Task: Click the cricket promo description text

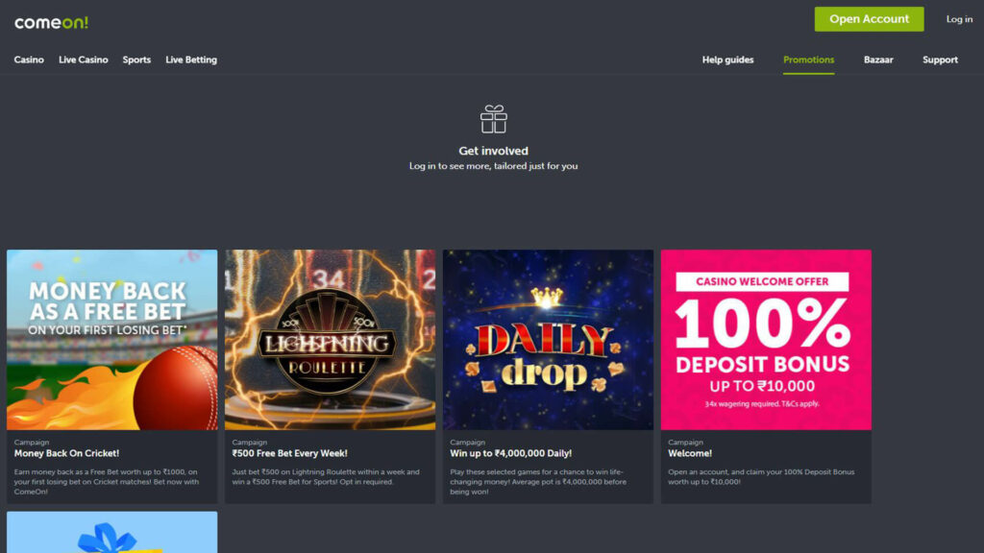Action: (107, 482)
